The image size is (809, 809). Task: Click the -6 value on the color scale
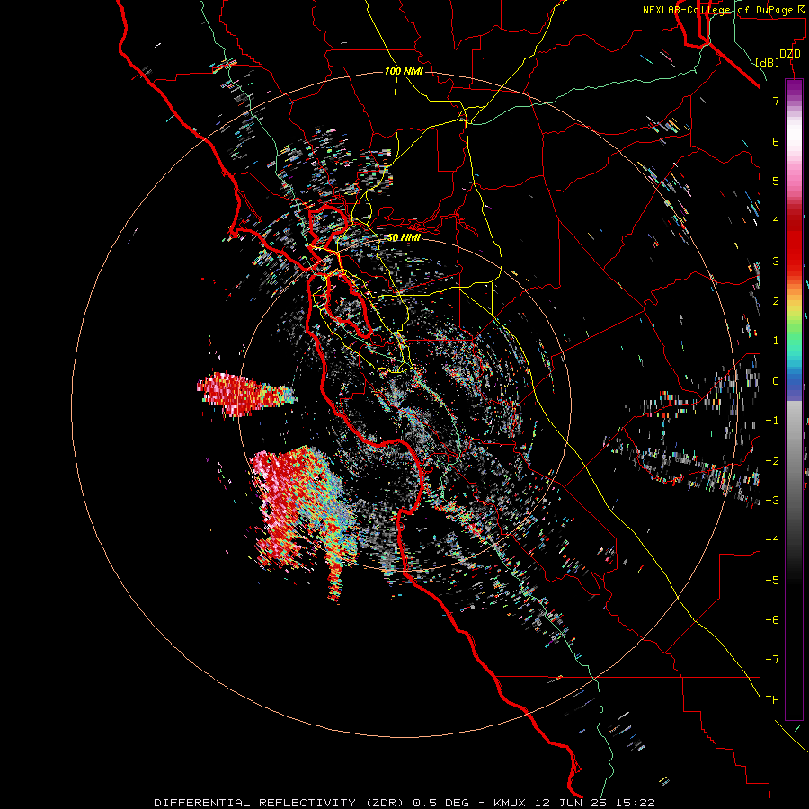click(x=772, y=619)
